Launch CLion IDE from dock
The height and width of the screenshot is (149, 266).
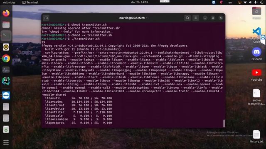coord(6,81)
